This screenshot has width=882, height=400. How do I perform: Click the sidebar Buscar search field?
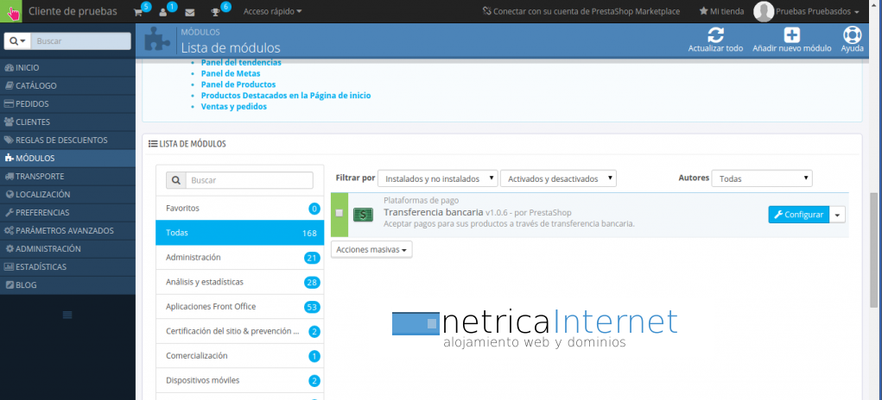pyautogui.click(x=80, y=41)
